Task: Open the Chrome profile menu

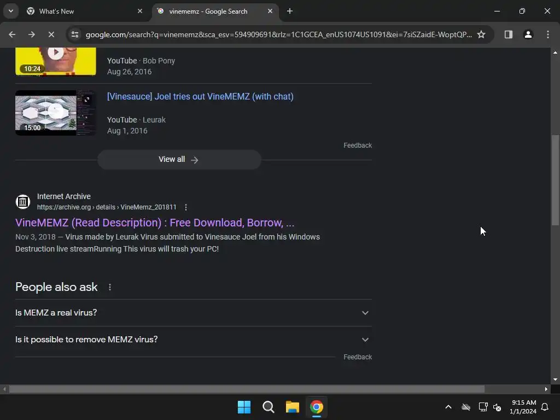Action: click(528, 34)
